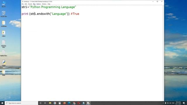Viewport: 187px width, 105px height.
Task: Select the eclipse desktop shortcut icon
Action: point(4,34)
